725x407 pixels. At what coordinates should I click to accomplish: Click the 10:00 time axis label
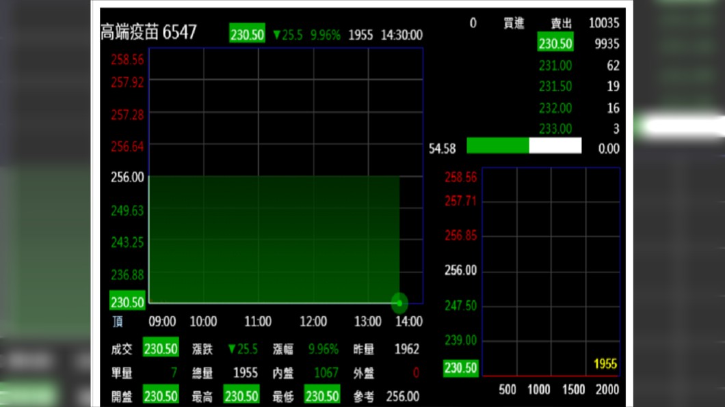(203, 321)
